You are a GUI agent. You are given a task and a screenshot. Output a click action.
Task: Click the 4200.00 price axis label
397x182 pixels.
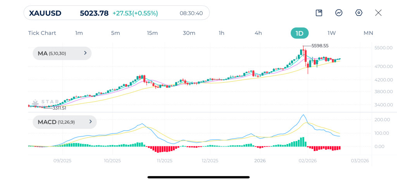click(383, 80)
